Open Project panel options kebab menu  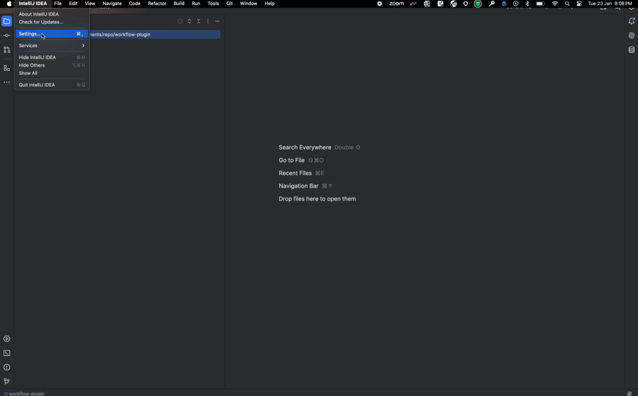[208, 21]
